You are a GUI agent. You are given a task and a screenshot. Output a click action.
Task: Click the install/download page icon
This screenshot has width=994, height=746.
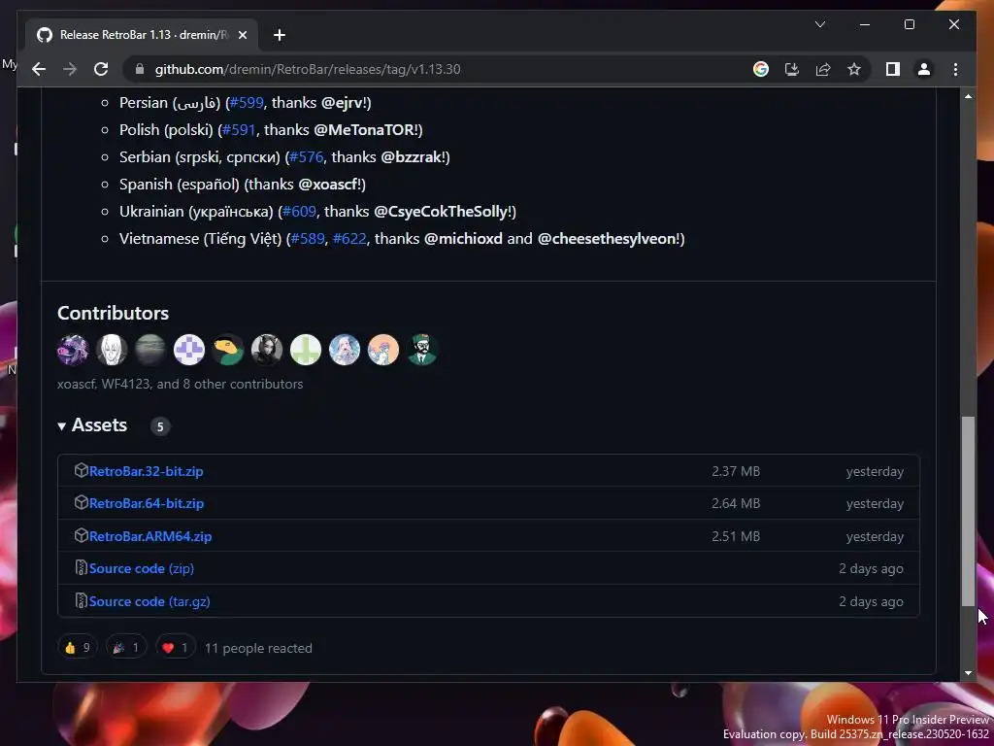click(792, 69)
